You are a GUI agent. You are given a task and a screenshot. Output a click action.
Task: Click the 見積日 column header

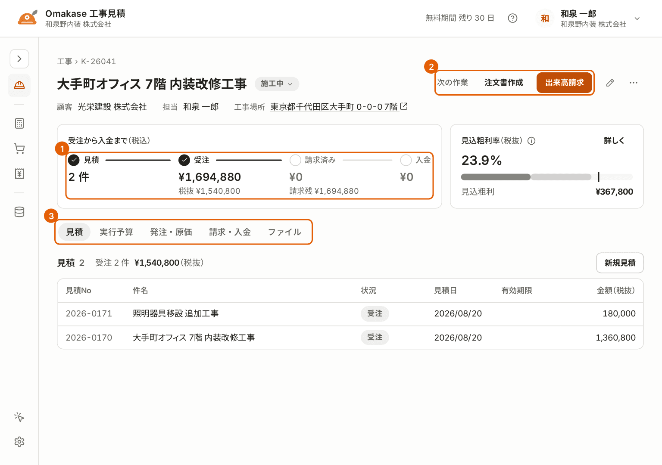[x=446, y=291]
